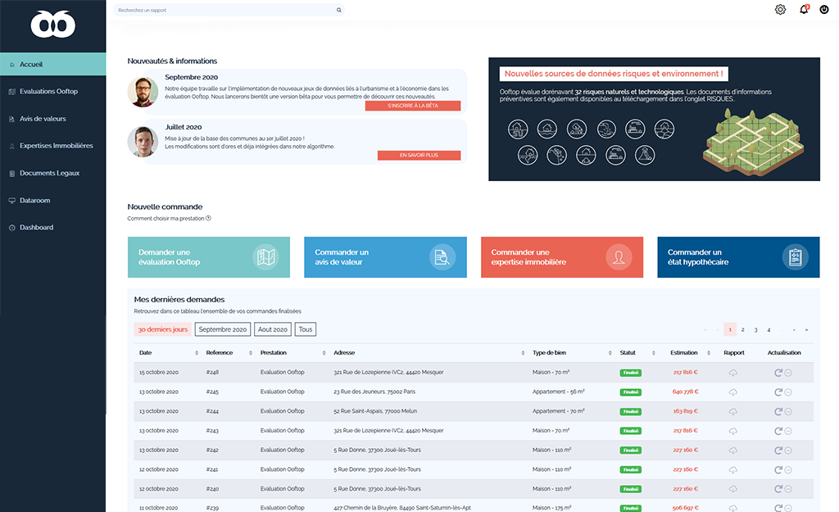Select the 30 derniers jours filter

pyautogui.click(x=163, y=329)
